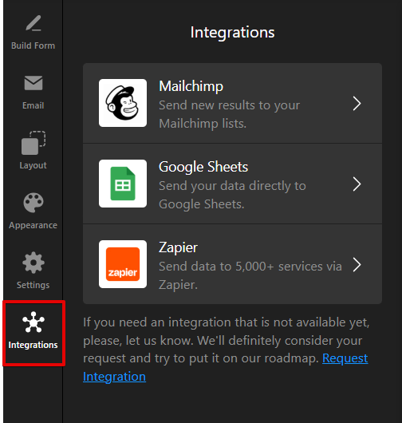Click the Mailchimp integration title

pyautogui.click(x=191, y=86)
